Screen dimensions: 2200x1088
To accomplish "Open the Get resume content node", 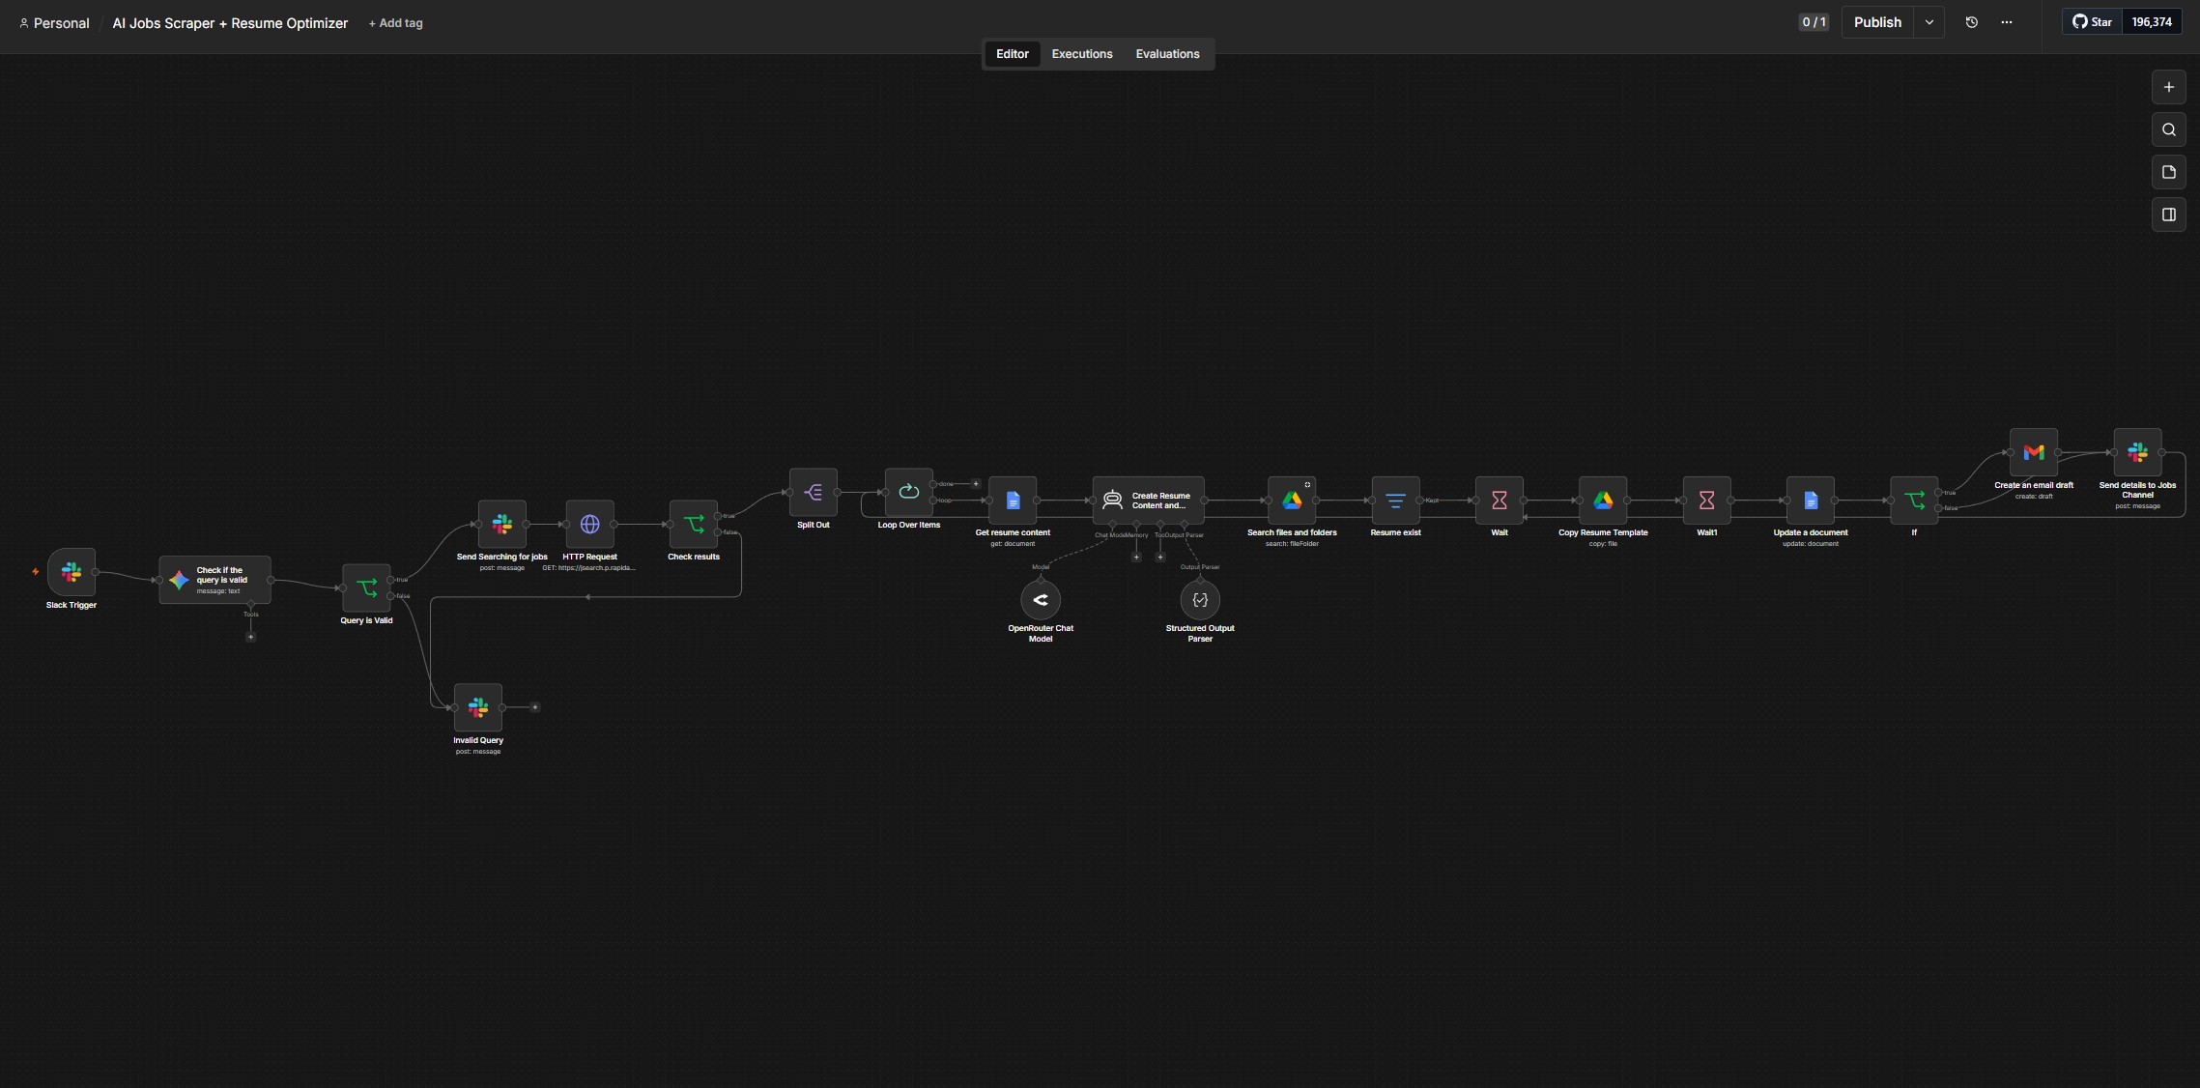I will click(1013, 501).
